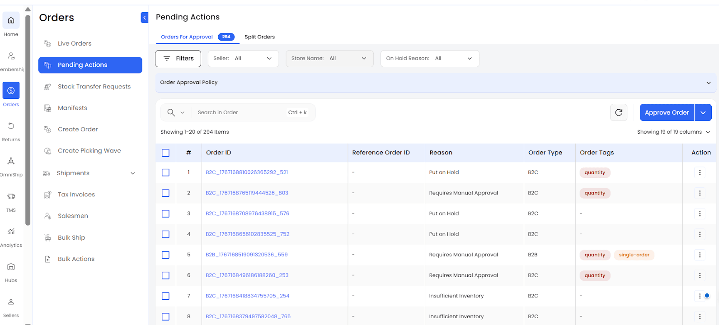Select checkbox for order row 5
The width and height of the screenshot is (719, 325).
click(x=165, y=255)
